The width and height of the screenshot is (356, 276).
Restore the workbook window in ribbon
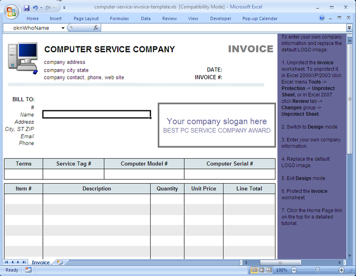(339, 18)
